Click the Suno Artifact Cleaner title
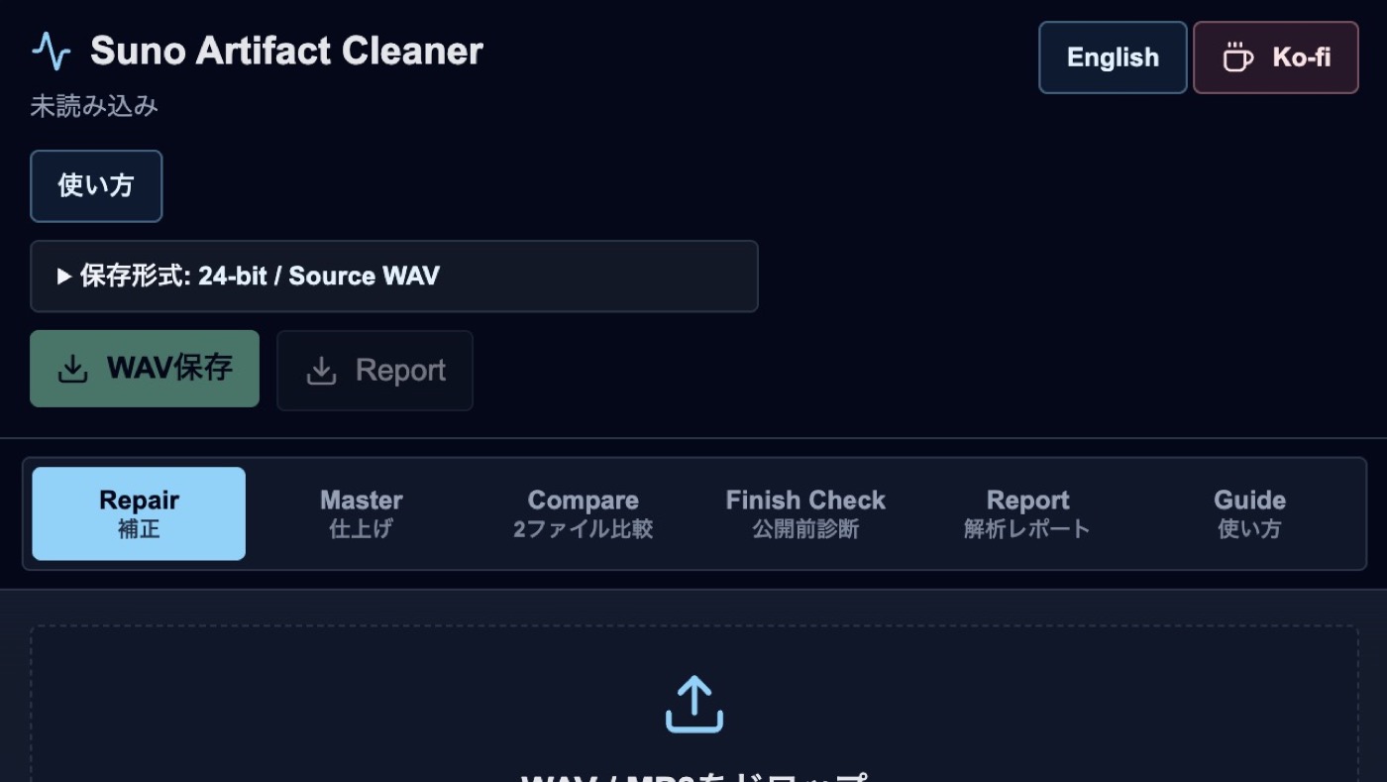This screenshot has height=782, width=1387. (286, 52)
